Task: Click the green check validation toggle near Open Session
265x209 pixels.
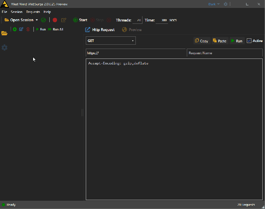Action: click(x=43, y=20)
